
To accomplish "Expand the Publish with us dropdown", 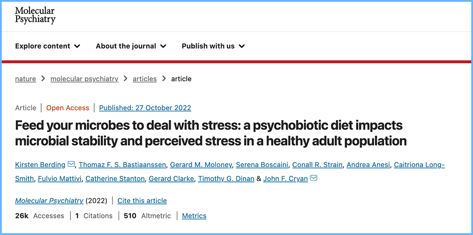I will pos(213,46).
